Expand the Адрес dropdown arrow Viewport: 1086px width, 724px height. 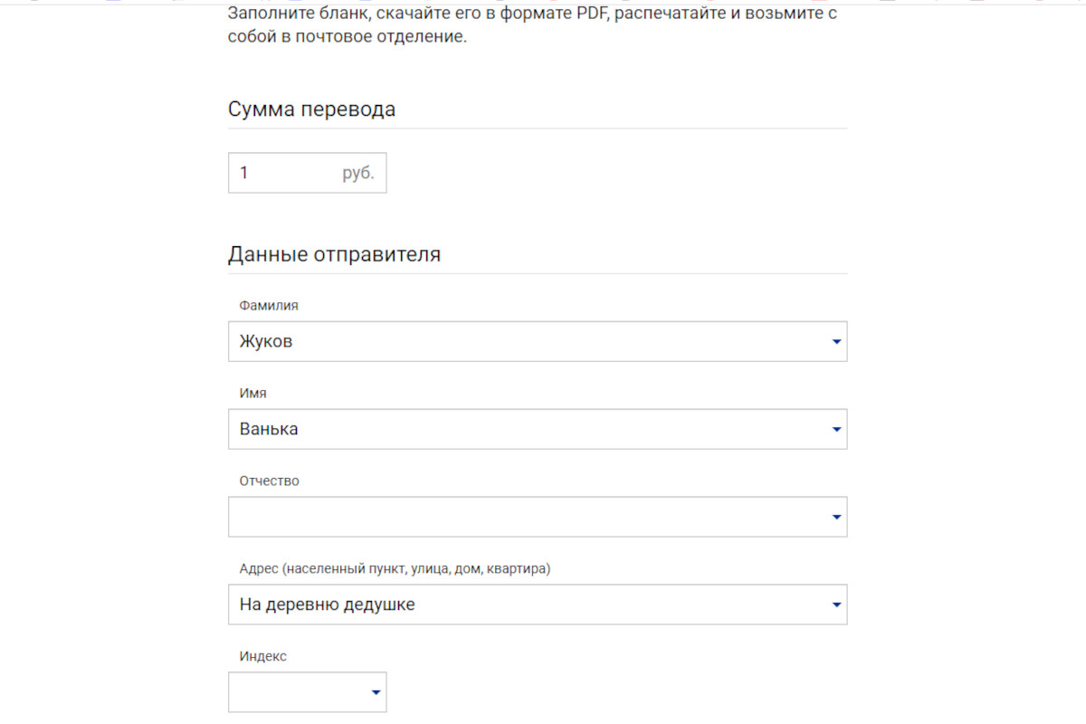pyautogui.click(x=836, y=605)
